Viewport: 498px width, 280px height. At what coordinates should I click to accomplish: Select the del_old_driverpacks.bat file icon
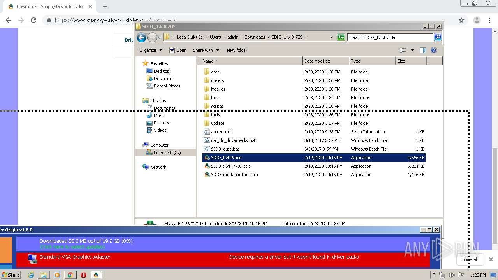(207, 140)
